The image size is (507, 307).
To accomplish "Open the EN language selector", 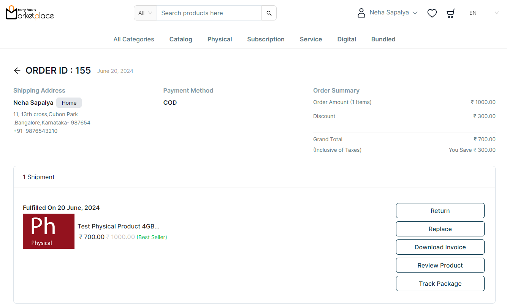I will pyautogui.click(x=483, y=13).
